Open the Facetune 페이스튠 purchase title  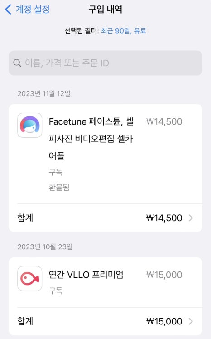91,139
